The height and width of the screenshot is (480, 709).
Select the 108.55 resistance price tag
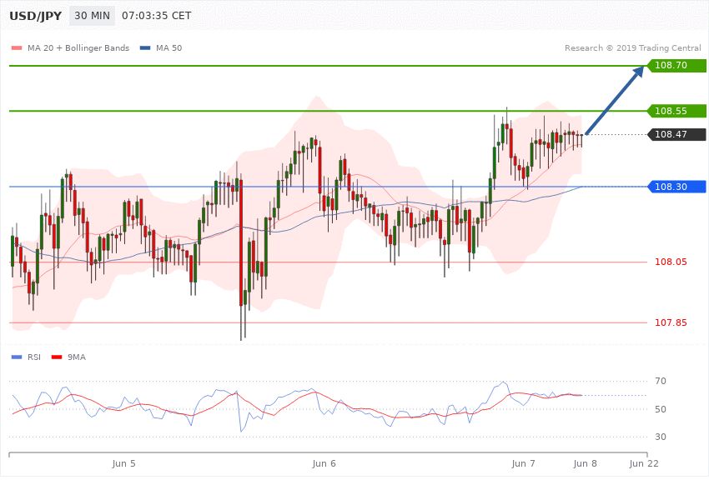676,111
